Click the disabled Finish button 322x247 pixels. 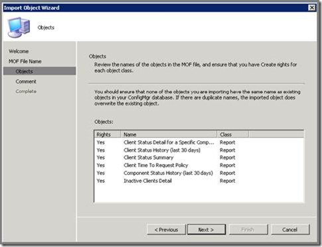[248, 230]
